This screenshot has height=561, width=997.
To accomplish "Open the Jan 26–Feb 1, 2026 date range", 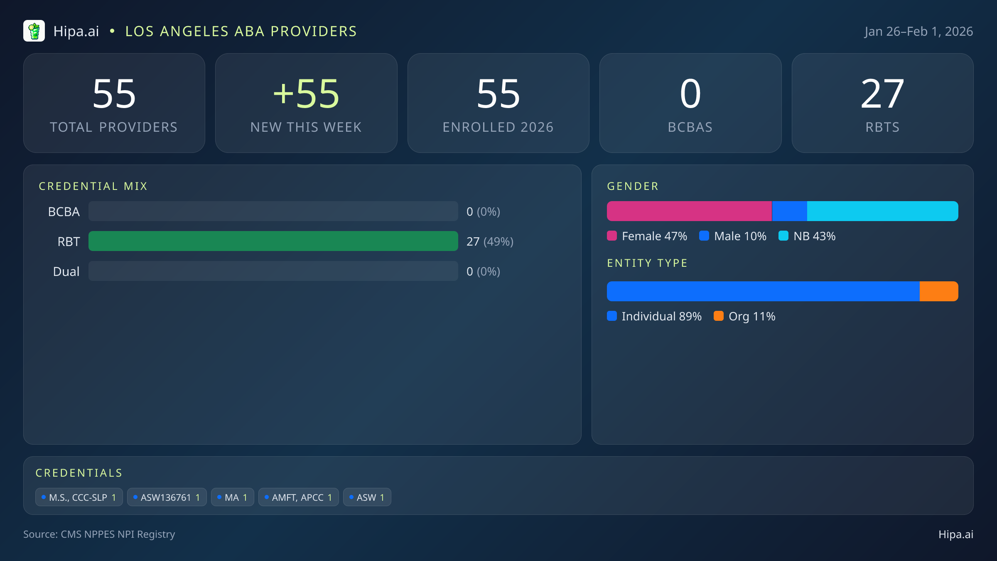I will click(919, 31).
